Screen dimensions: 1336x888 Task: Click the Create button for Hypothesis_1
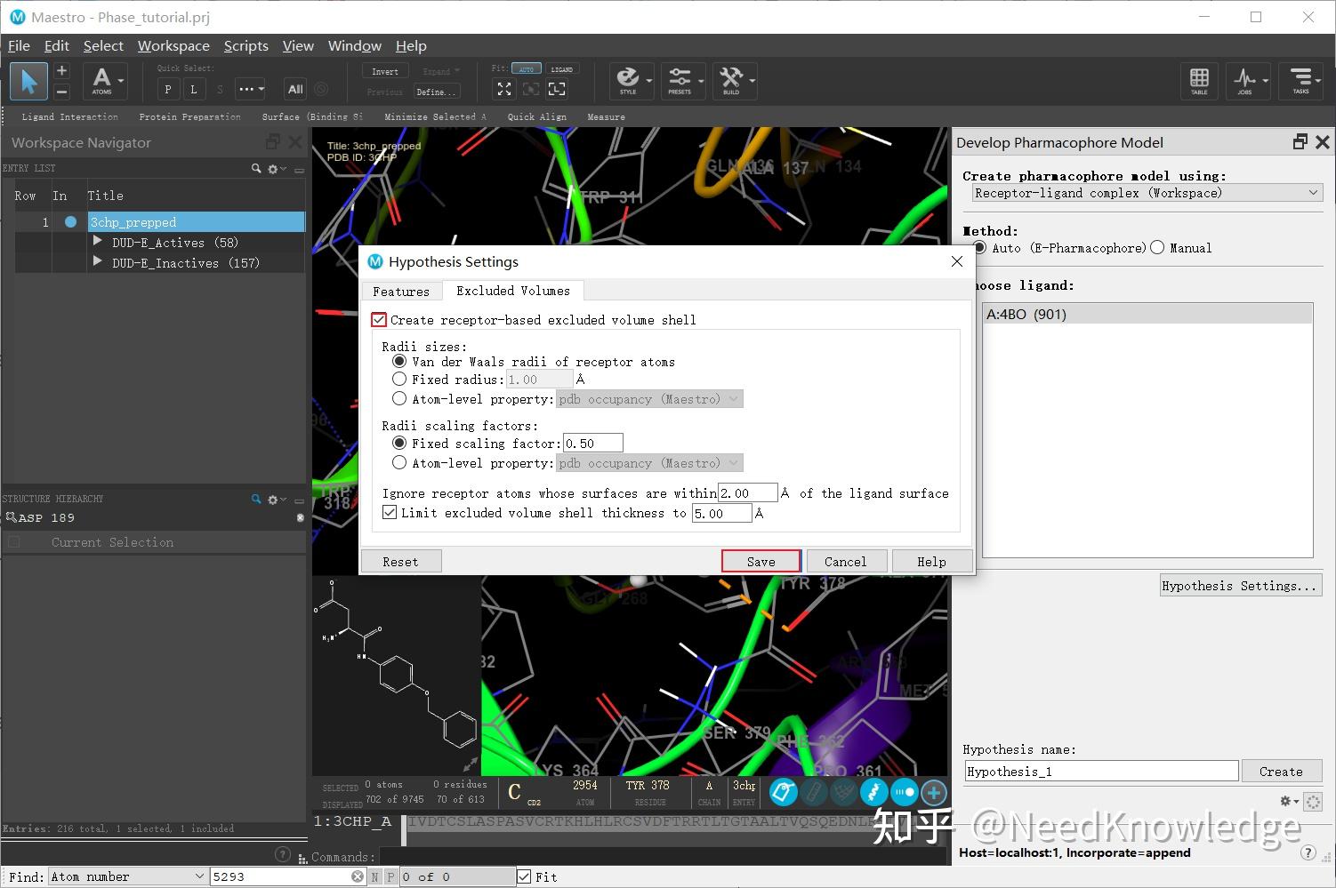[x=1282, y=771]
